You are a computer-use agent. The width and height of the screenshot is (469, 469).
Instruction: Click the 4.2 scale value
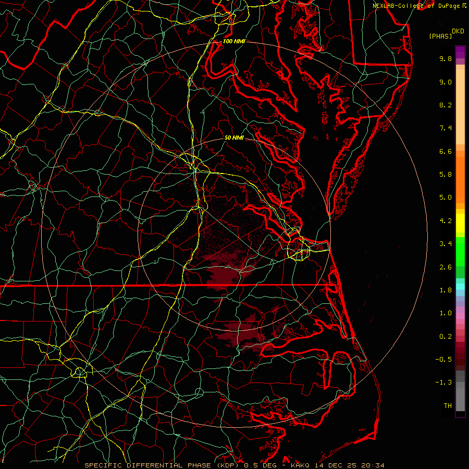point(446,221)
